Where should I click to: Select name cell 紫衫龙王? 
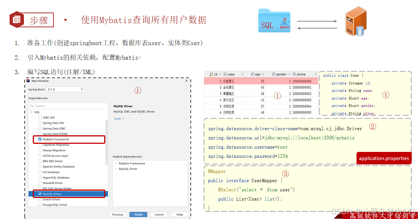229,100
